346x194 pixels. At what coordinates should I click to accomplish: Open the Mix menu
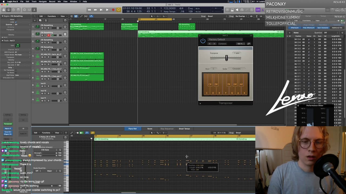tap(59, 1)
